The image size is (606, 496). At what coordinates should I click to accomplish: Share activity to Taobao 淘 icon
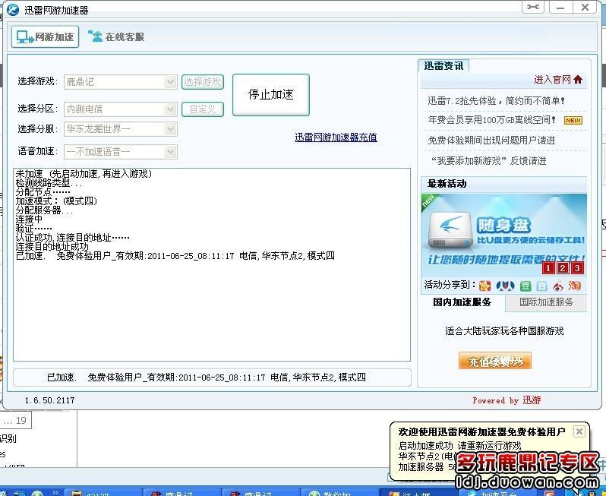pyautogui.click(x=575, y=286)
